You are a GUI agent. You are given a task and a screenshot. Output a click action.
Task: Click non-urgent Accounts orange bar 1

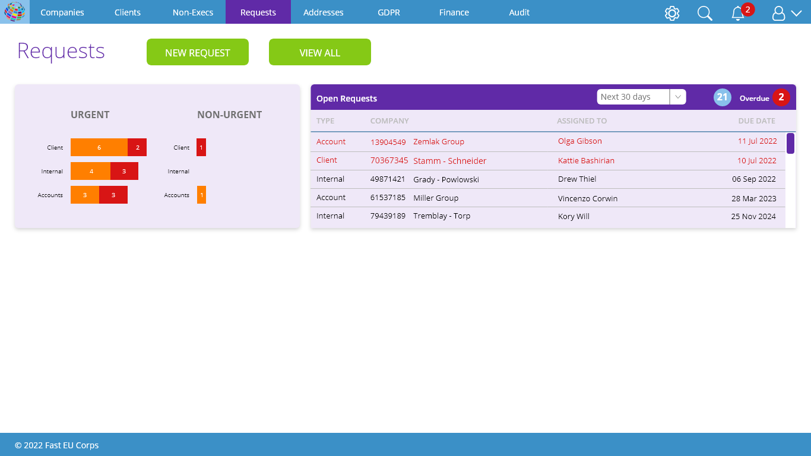[x=201, y=195]
